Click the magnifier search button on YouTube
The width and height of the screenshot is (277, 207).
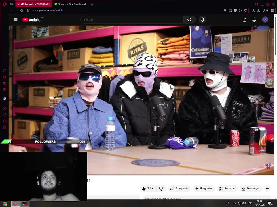[x=189, y=20]
